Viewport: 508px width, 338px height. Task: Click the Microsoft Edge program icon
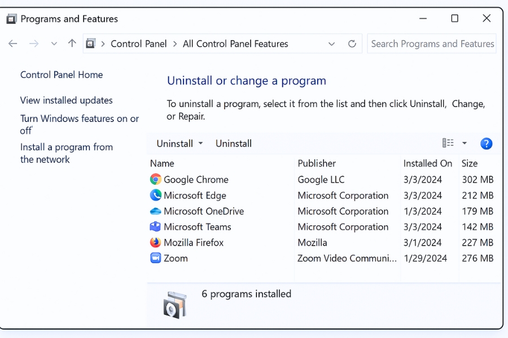(x=156, y=195)
